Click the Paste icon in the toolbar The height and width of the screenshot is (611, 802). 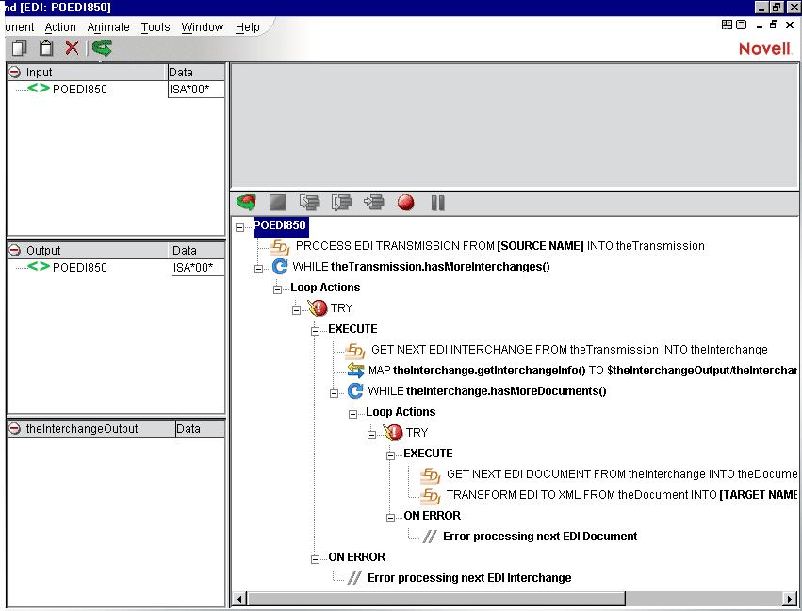coord(45,47)
